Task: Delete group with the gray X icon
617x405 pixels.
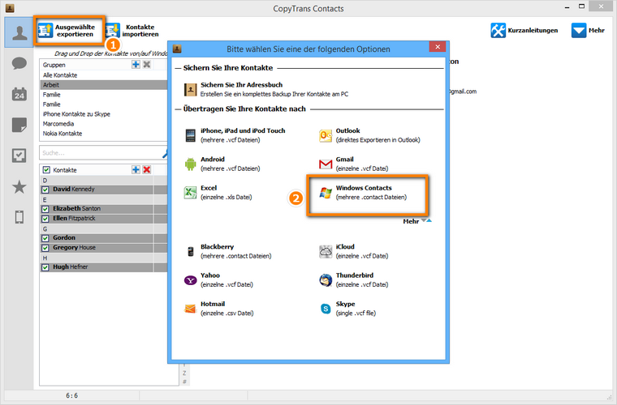Action: (x=147, y=64)
